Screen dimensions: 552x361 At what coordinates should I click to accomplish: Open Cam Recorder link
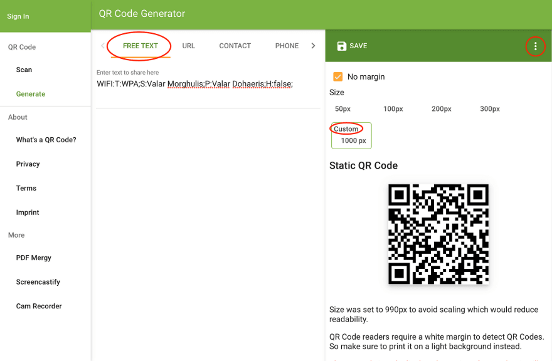point(39,306)
